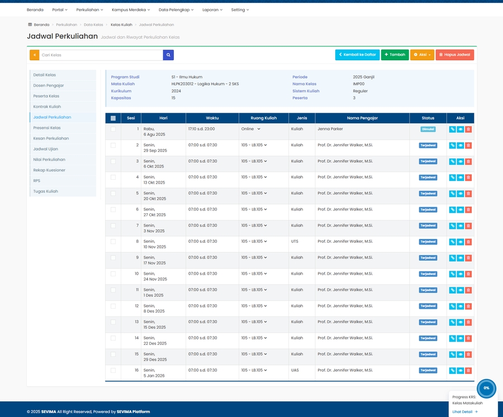The image size is (503, 417).
Task: Click the eye icon for session 2
Action: pyautogui.click(x=461, y=145)
